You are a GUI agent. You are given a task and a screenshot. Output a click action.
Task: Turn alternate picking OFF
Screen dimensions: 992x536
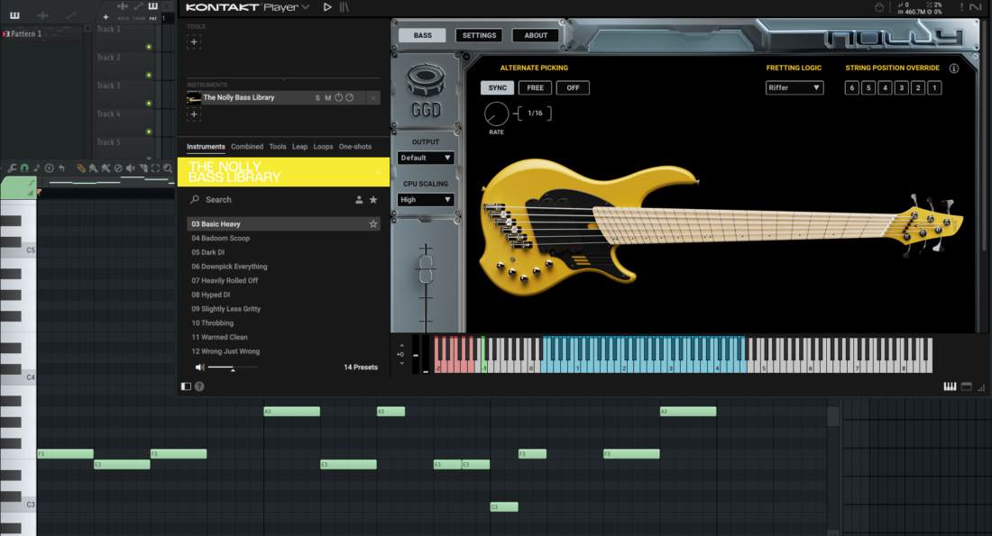[573, 88]
